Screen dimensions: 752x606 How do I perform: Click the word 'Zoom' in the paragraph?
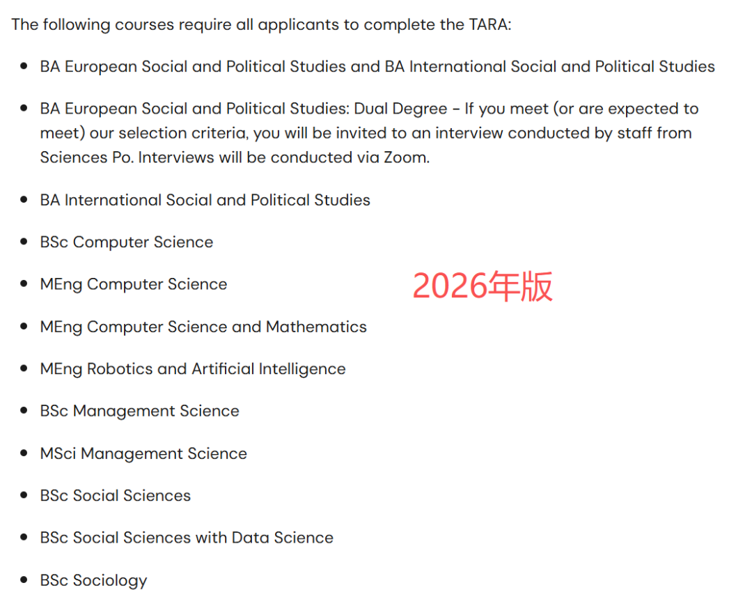(407, 157)
